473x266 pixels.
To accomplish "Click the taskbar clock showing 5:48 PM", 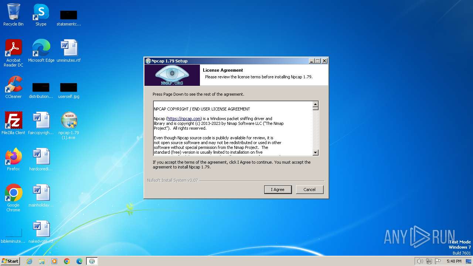I will click(454, 261).
